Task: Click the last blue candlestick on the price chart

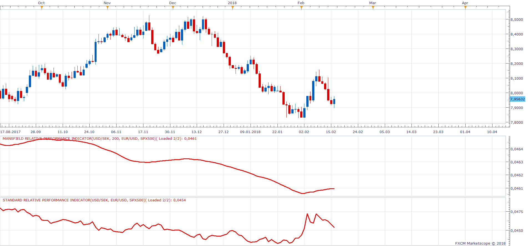Action: coord(334,102)
